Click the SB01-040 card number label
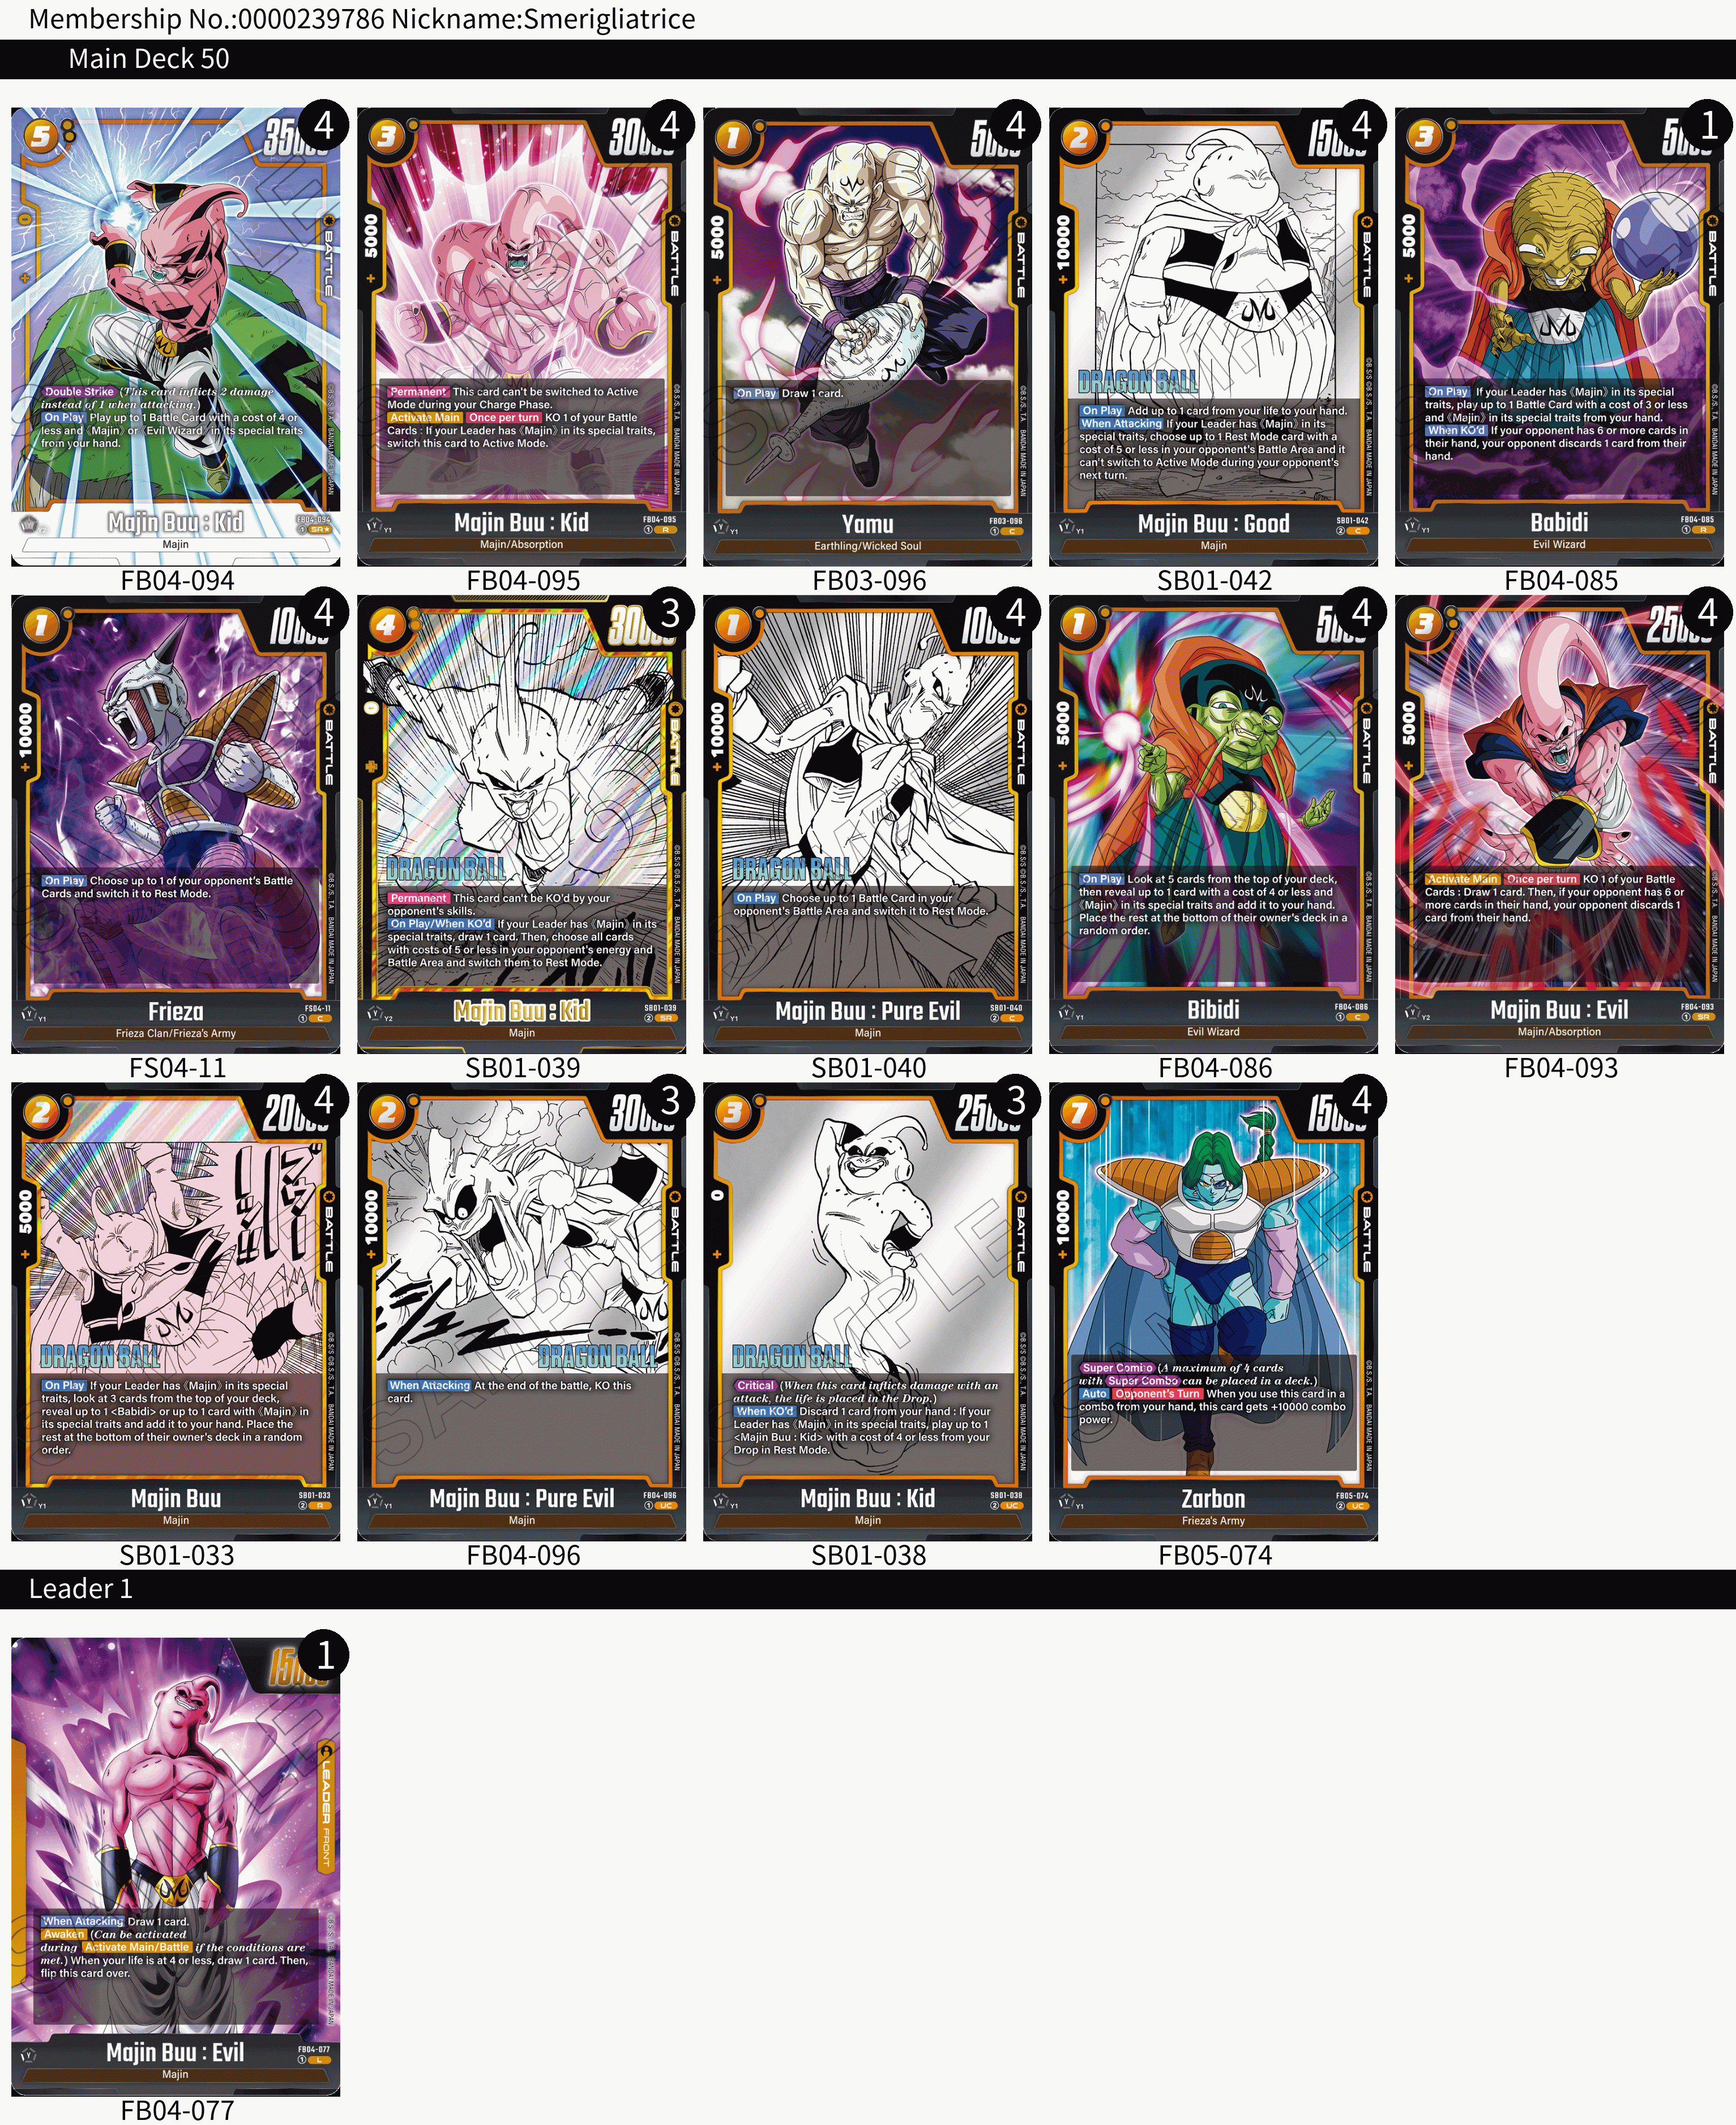The width and height of the screenshot is (1736, 2125). click(868, 1069)
